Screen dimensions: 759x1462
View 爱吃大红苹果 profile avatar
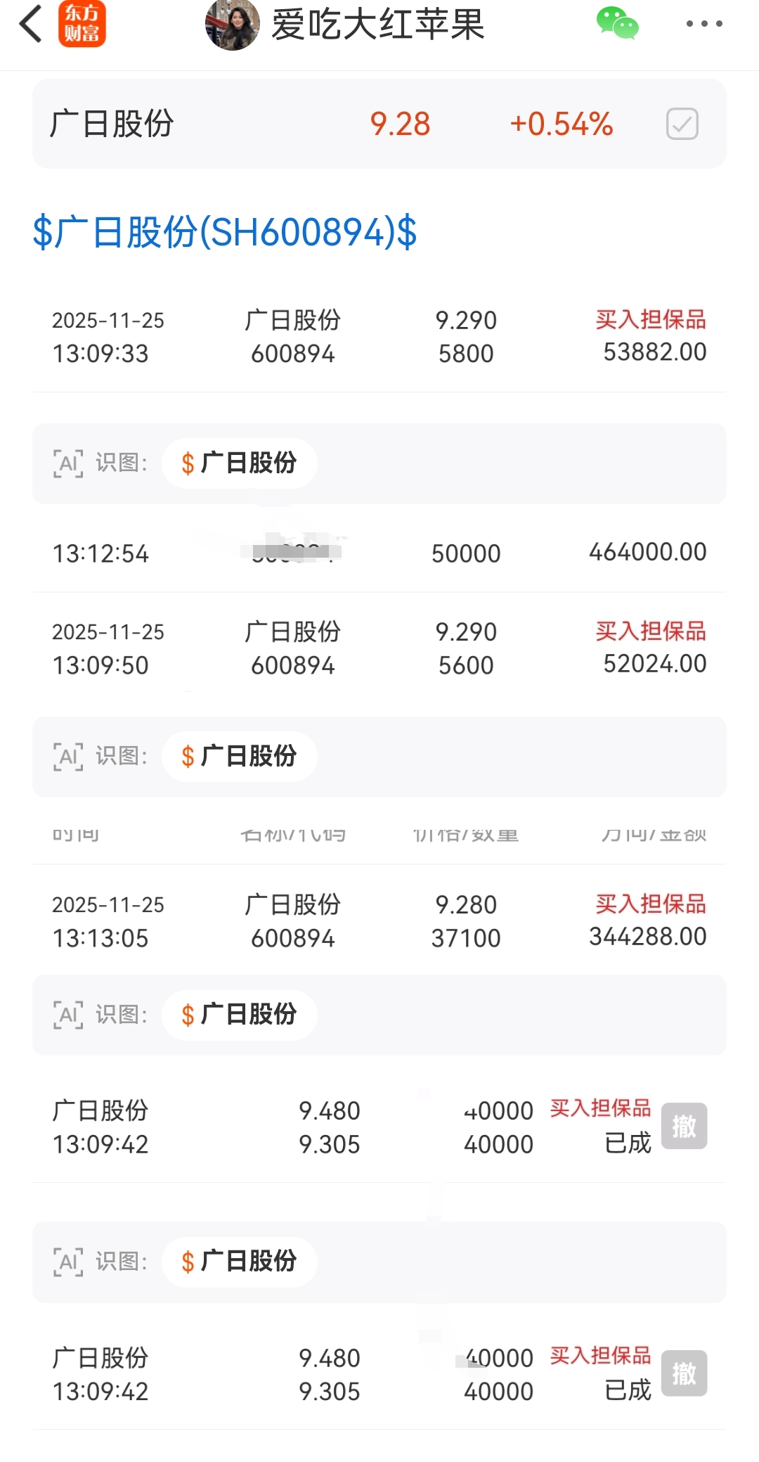pyautogui.click(x=233, y=25)
